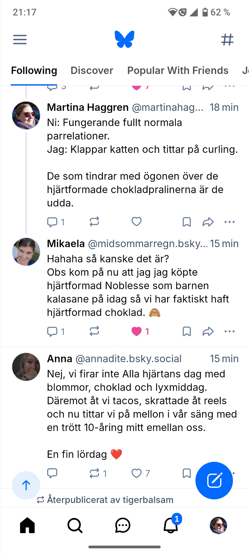The height and width of the screenshot is (555, 249).
Task: Repost Anna's post about tacos
Action: coord(95,473)
